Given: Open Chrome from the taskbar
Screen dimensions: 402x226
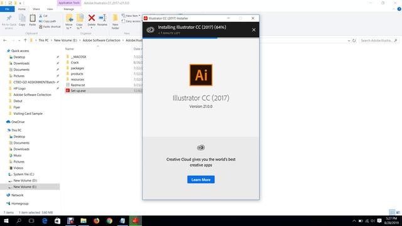Looking at the screenshot, I should 109,220.
